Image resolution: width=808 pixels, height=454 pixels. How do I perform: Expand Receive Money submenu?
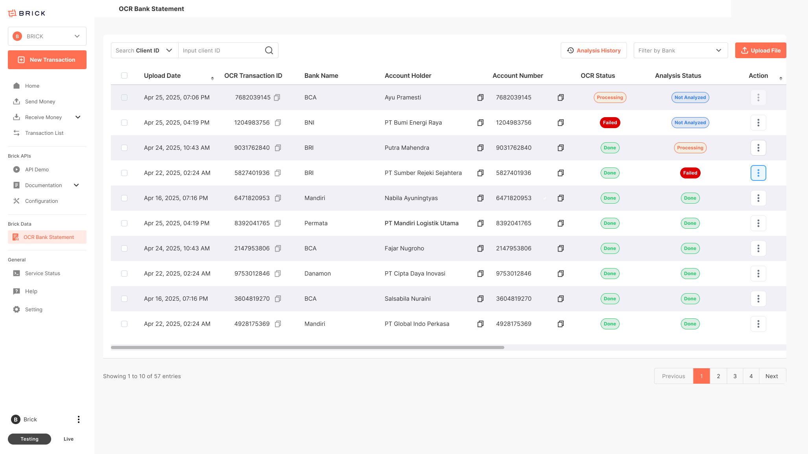[x=78, y=117]
